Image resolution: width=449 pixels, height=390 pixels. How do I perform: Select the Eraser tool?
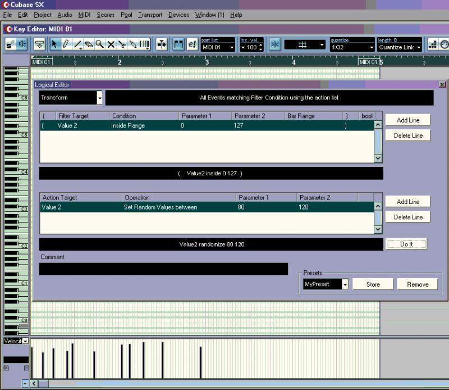[x=89, y=44]
